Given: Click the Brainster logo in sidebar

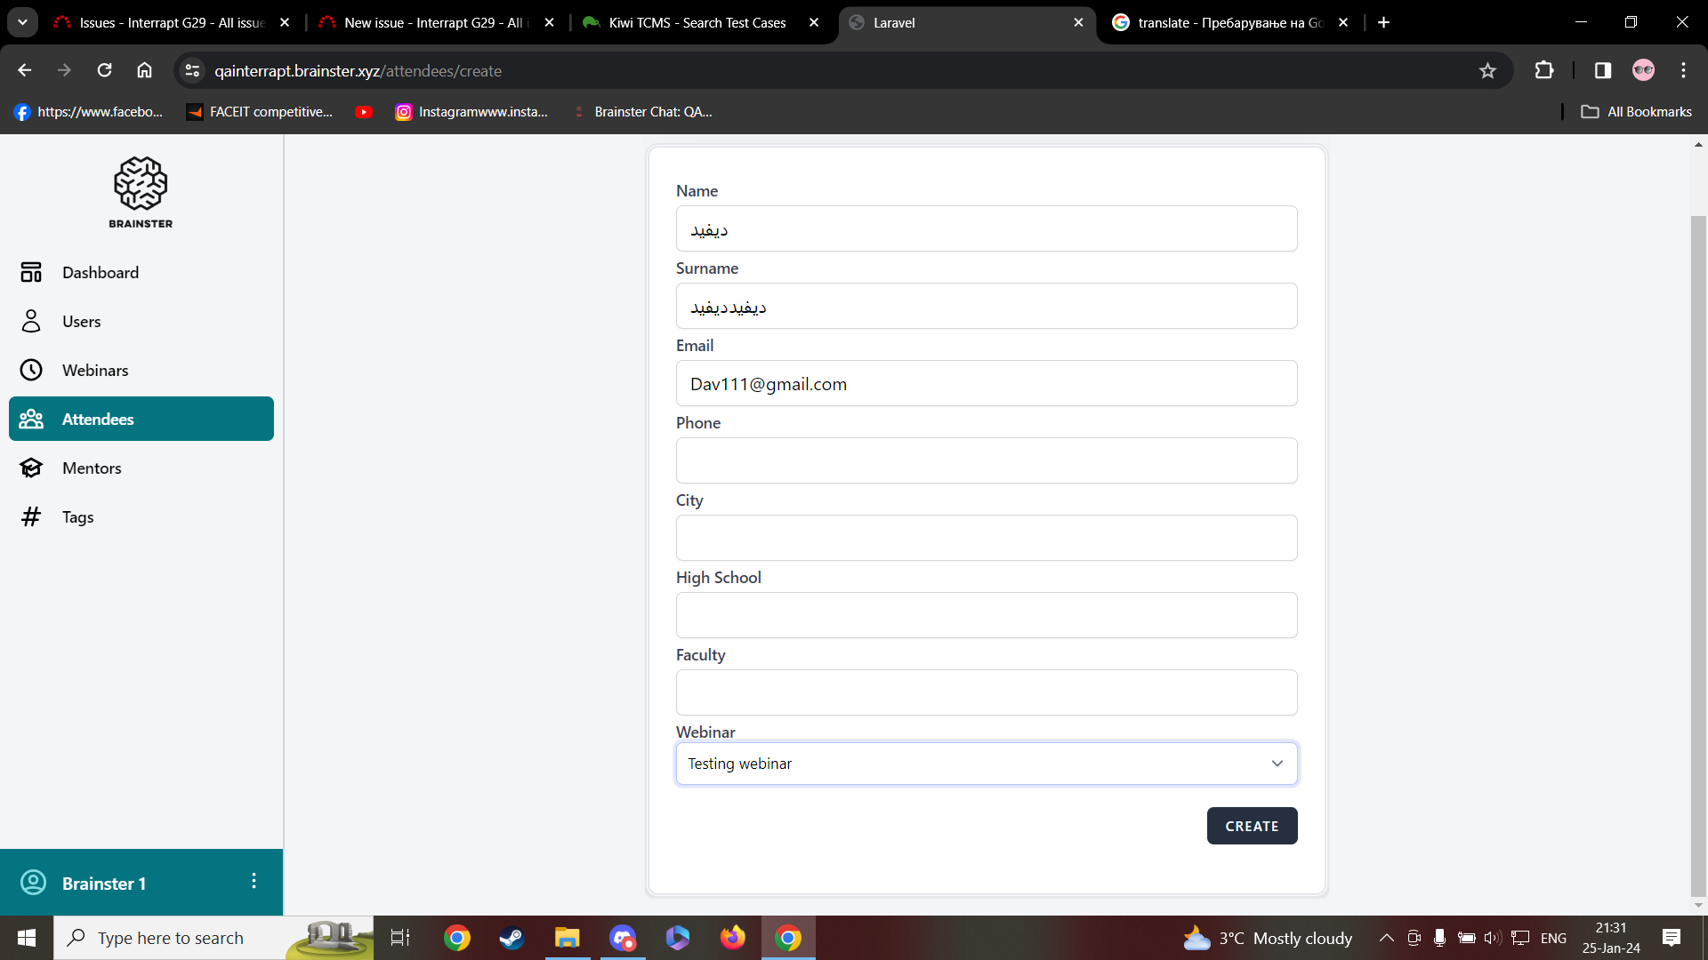Looking at the screenshot, I should (x=141, y=193).
